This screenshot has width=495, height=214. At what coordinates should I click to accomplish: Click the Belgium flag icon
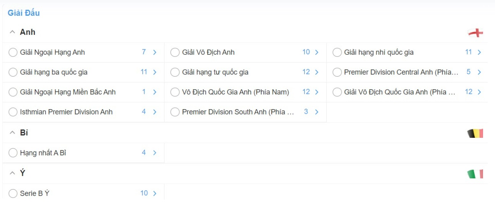pos(475,133)
